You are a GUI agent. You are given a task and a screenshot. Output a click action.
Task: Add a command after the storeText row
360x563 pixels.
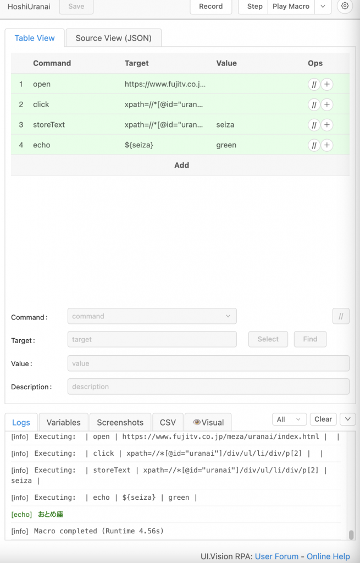(x=327, y=125)
